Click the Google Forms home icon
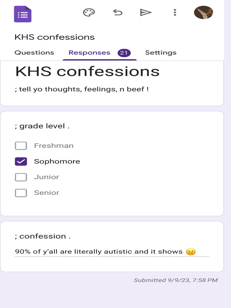 tap(23, 14)
